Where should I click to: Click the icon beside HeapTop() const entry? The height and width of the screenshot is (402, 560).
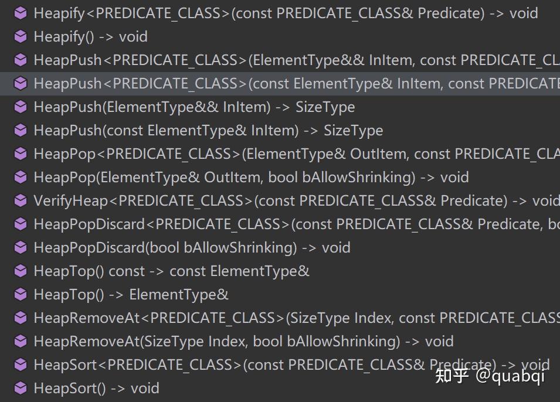pos(21,271)
